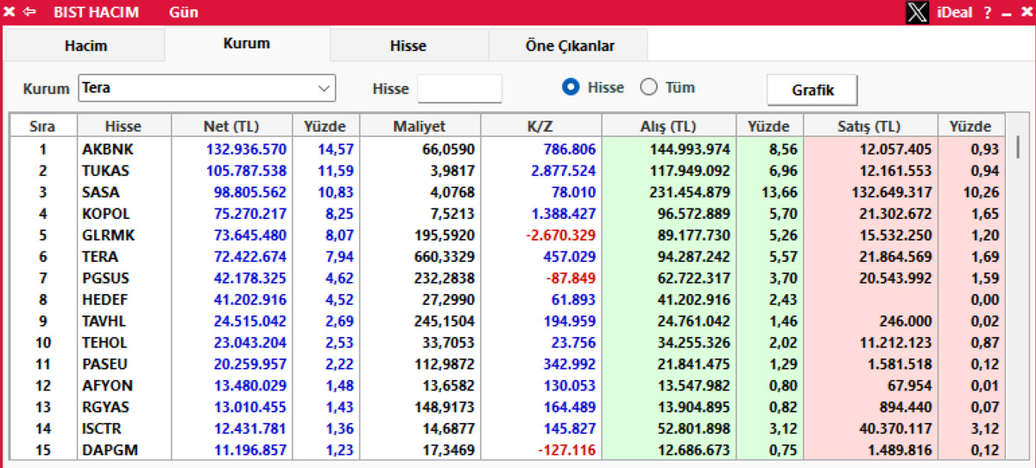The image size is (1036, 468).
Task: Click Alış value 231.454.879
Action: [690, 192]
